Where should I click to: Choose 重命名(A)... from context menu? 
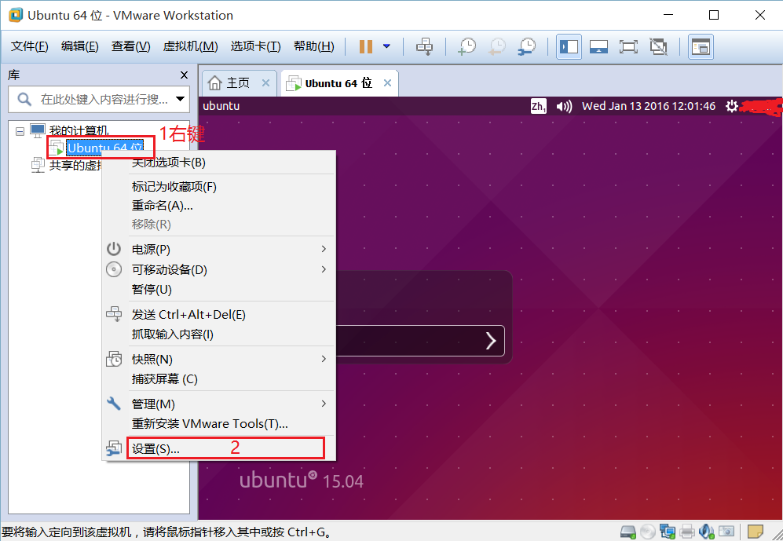pyautogui.click(x=218, y=206)
